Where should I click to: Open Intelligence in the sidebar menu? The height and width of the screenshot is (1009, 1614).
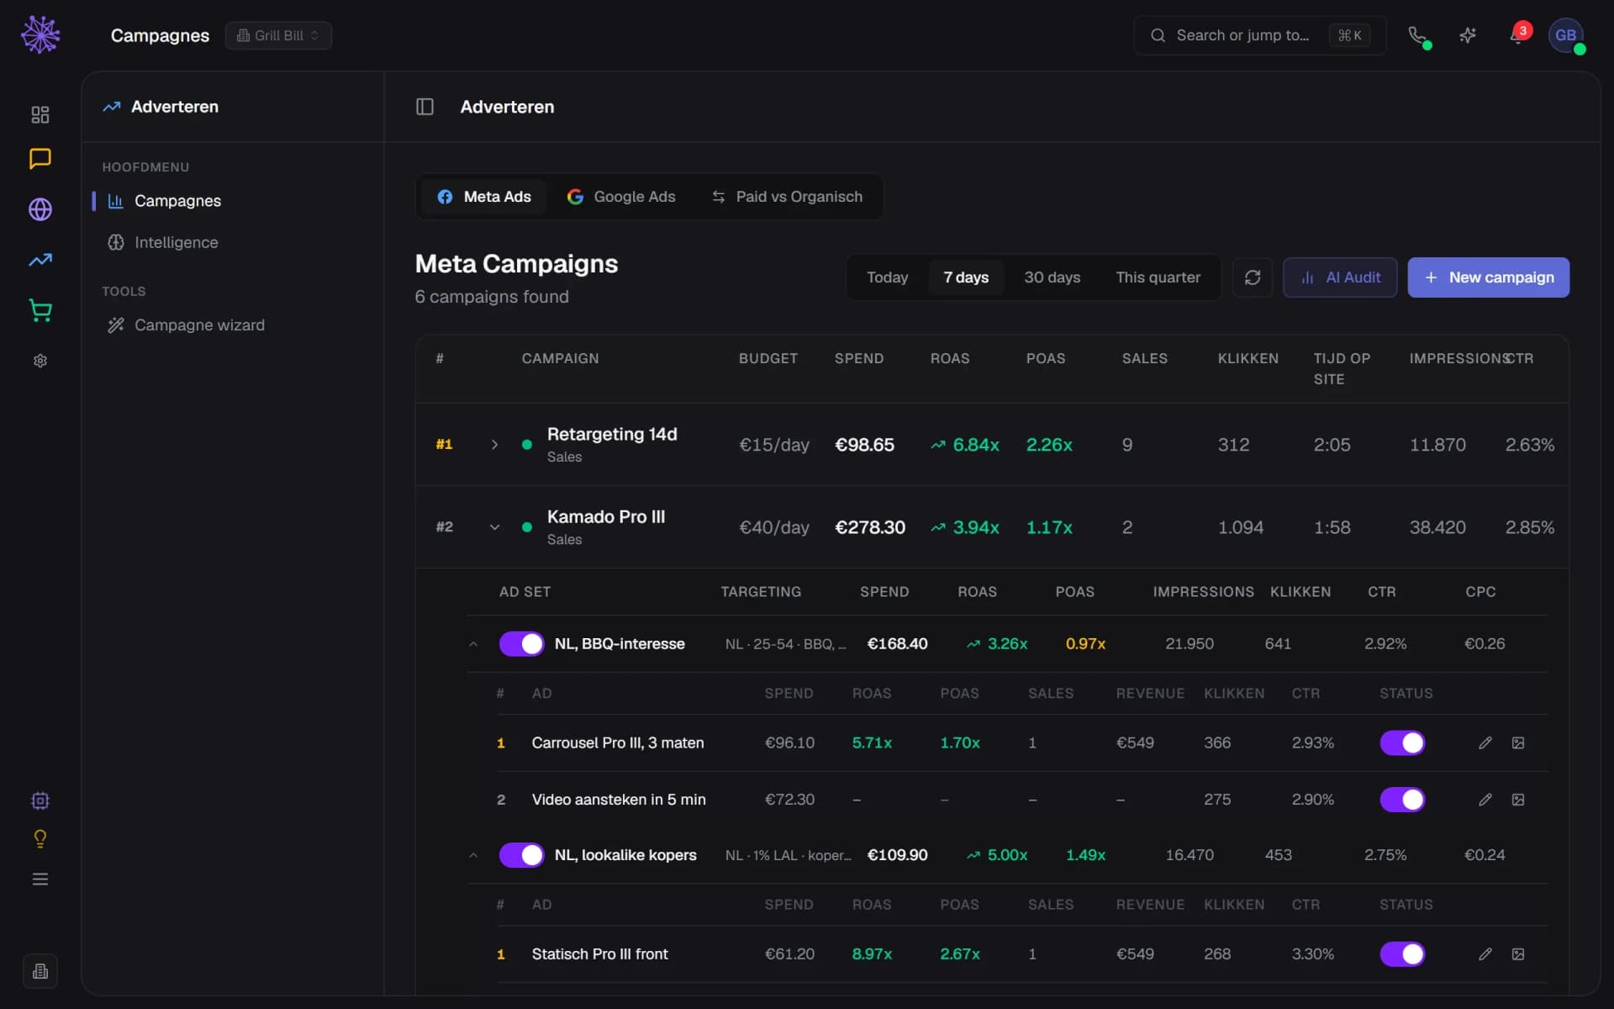pos(176,242)
